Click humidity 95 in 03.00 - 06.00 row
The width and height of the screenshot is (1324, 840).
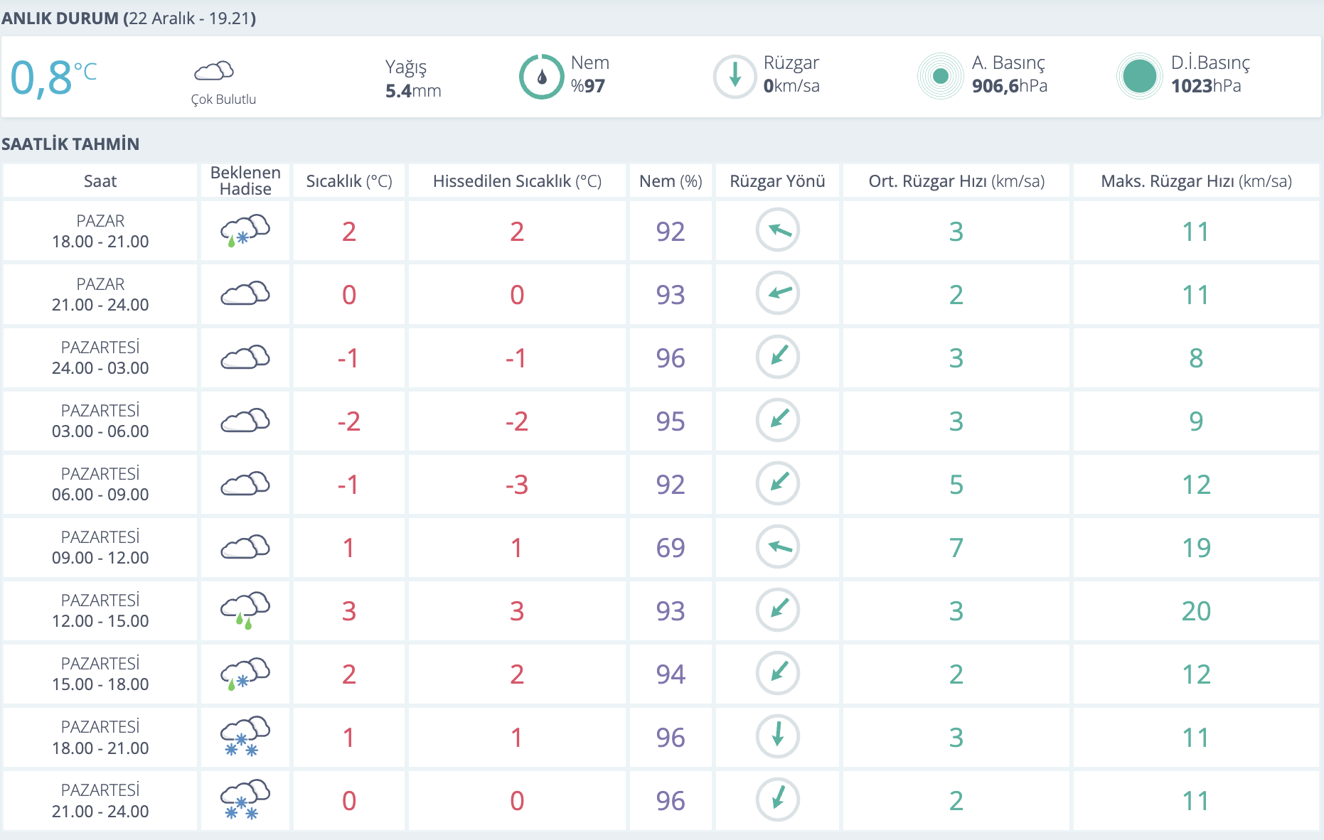(x=671, y=421)
